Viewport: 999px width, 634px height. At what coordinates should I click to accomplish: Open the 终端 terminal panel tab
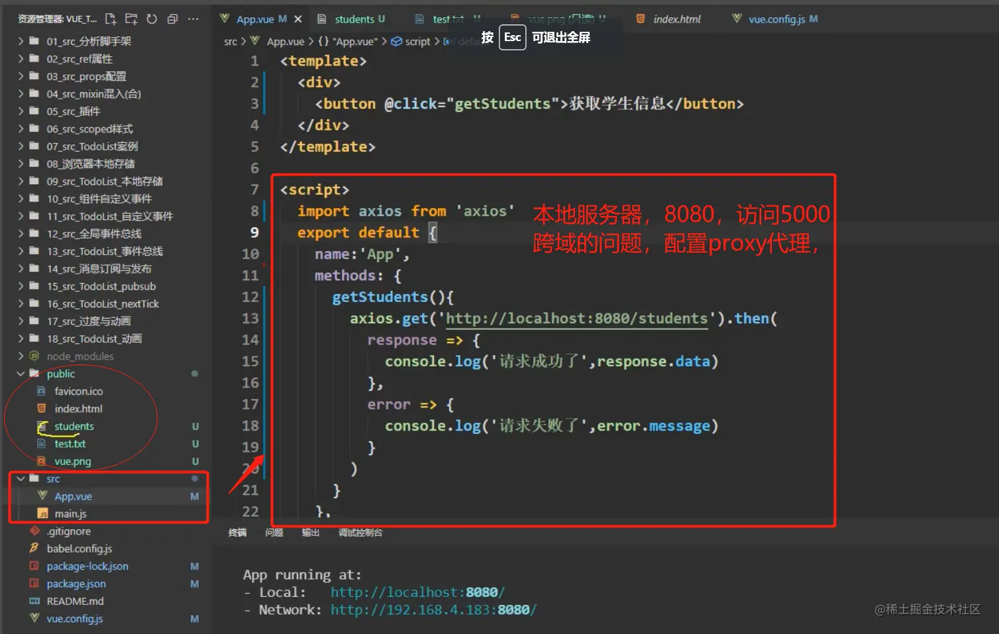tap(237, 533)
